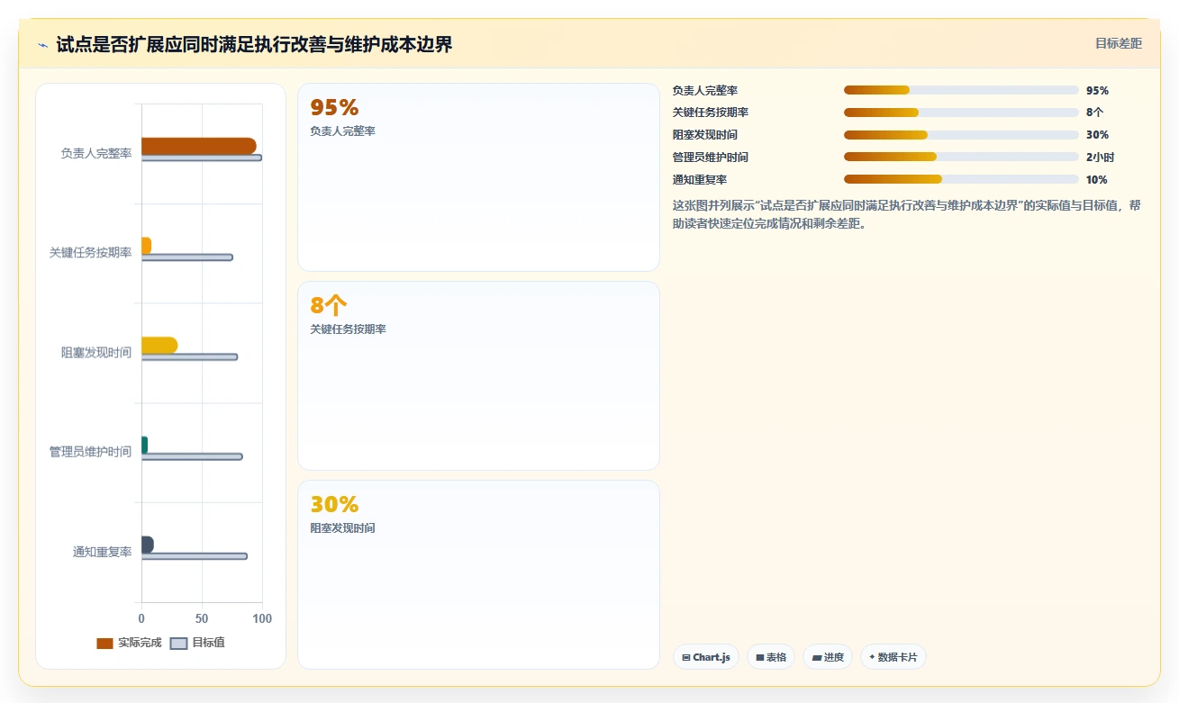
Task: Click the 30% value in the card
Action: 334,504
